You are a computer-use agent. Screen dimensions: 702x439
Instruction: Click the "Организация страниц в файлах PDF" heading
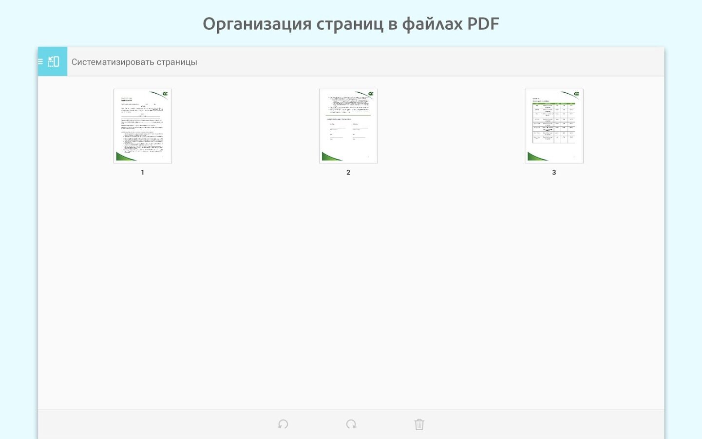(x=351, y=24)
